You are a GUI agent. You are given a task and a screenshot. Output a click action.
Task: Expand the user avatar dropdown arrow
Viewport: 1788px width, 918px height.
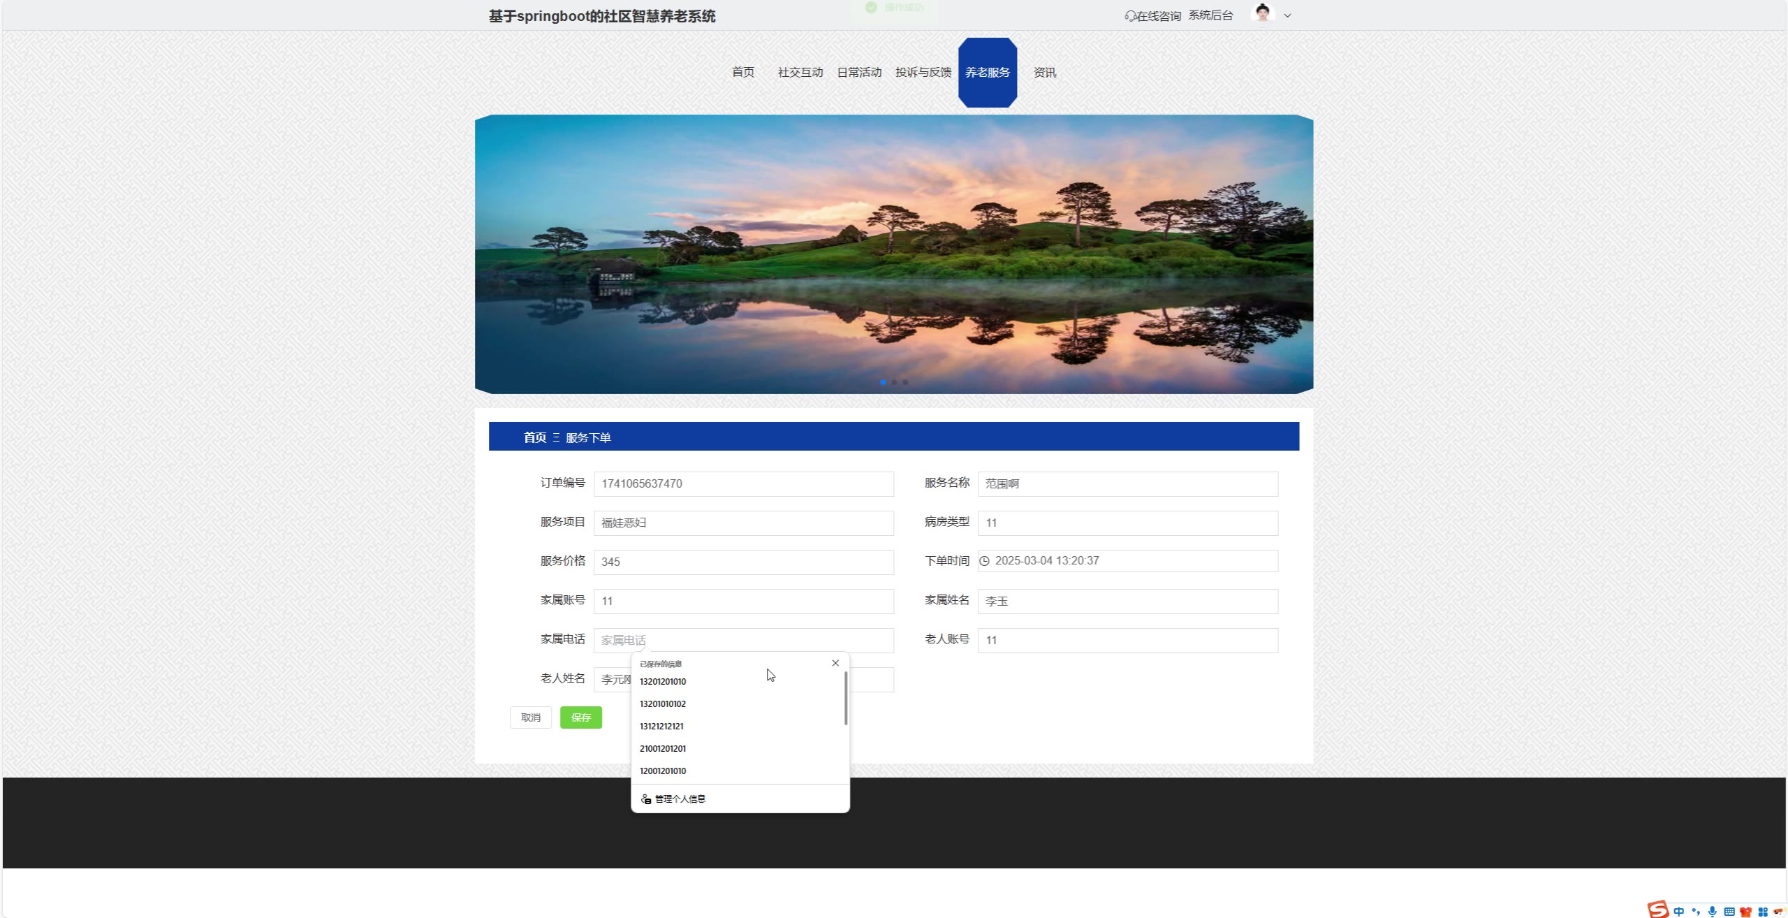(1287, 15)
